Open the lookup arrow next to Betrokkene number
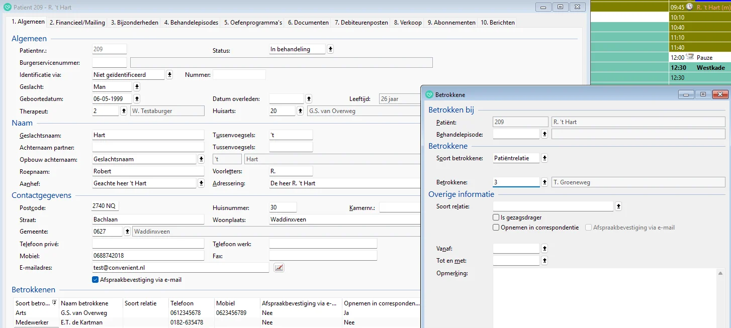 pyautogui.click(x=544, y=182)
